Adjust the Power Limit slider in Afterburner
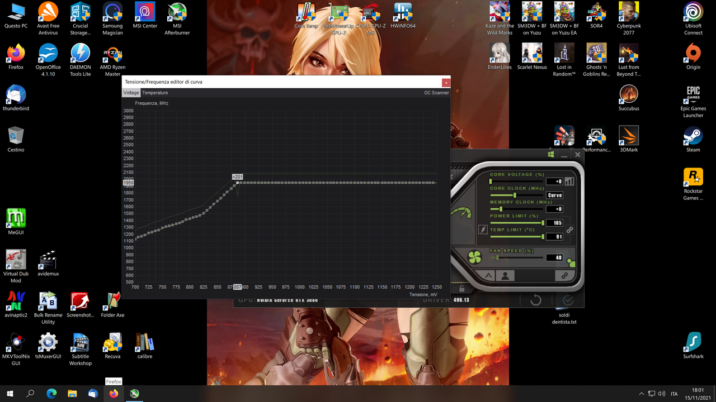 coord(516,223)
